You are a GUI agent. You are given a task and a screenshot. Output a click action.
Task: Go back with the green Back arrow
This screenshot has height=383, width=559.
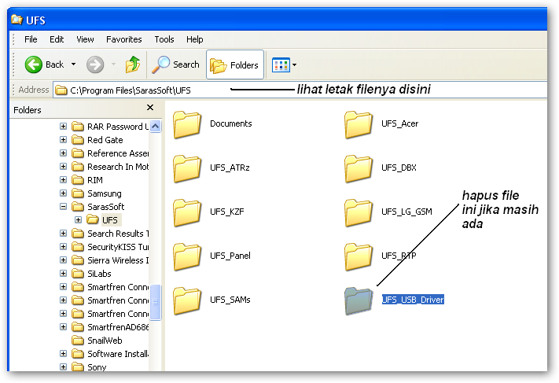(34, 64)
